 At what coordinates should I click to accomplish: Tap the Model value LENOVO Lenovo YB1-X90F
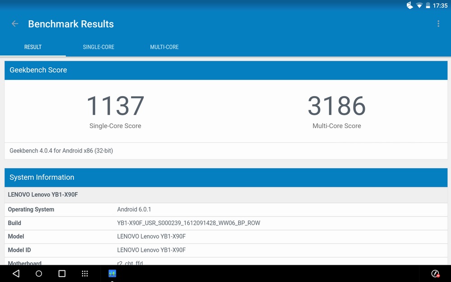pos(151,236)
